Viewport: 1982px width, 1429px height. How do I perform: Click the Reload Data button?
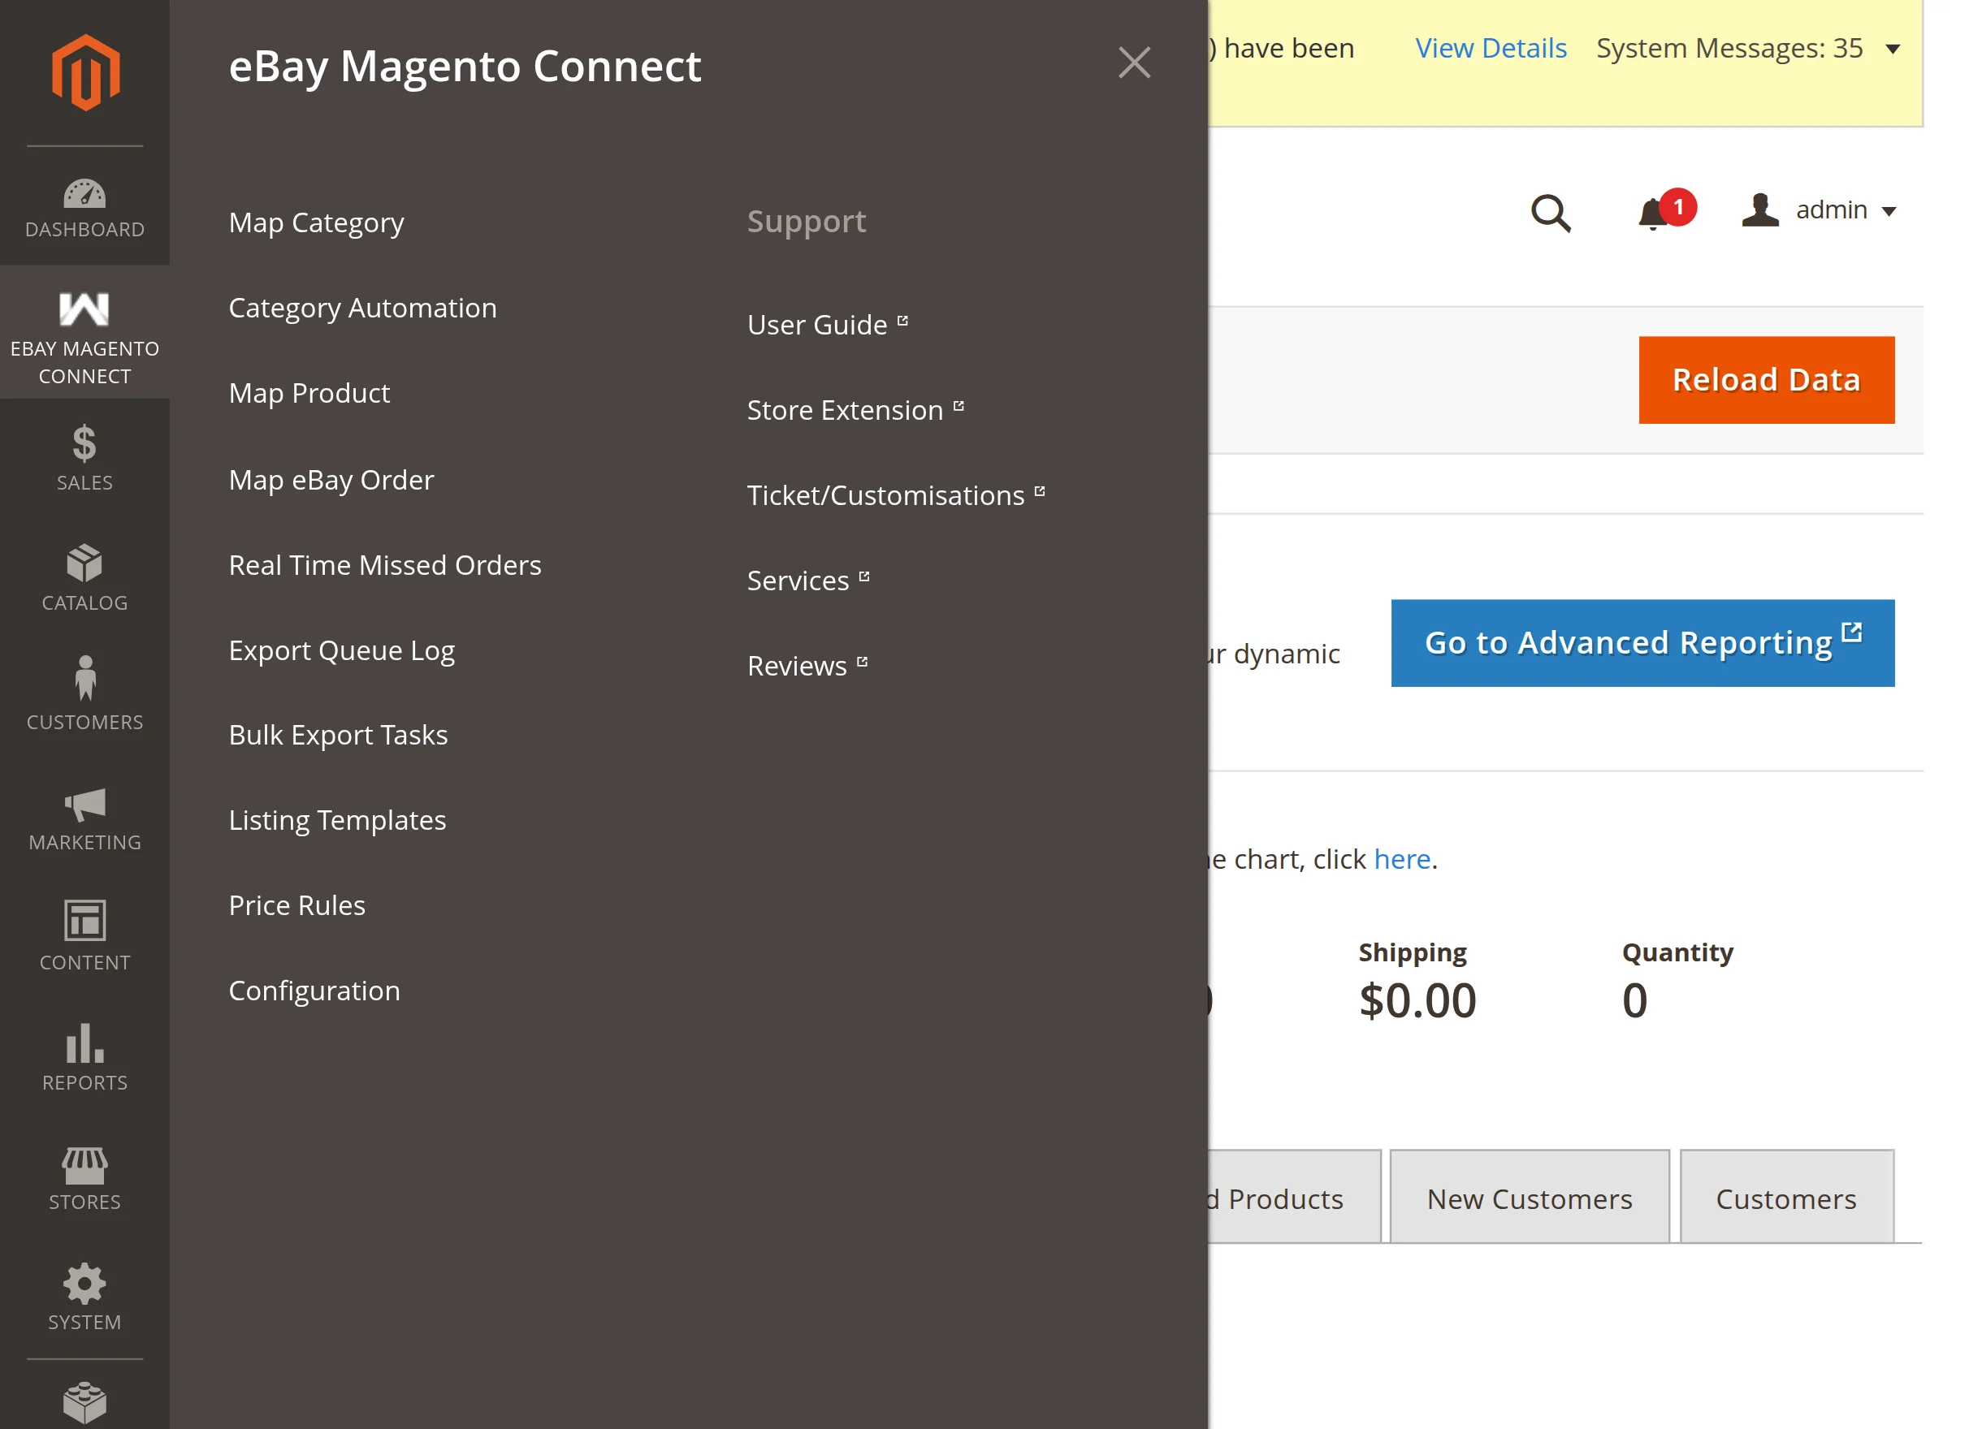[x=1766, y=380]
